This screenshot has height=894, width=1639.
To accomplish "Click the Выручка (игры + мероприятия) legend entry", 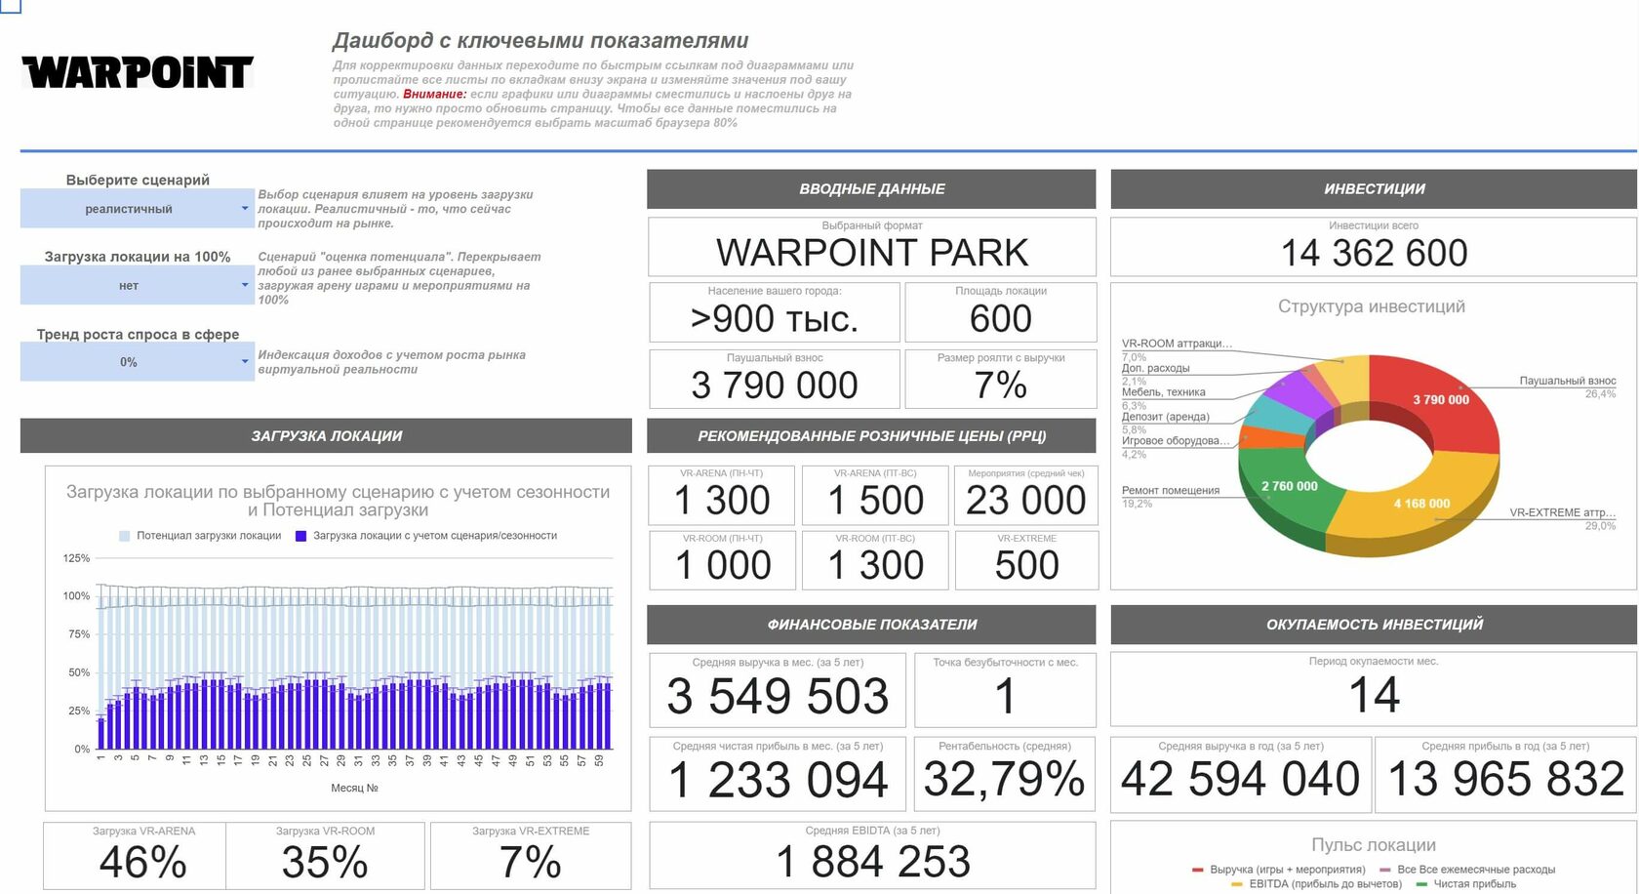I will pos(1278,870).
